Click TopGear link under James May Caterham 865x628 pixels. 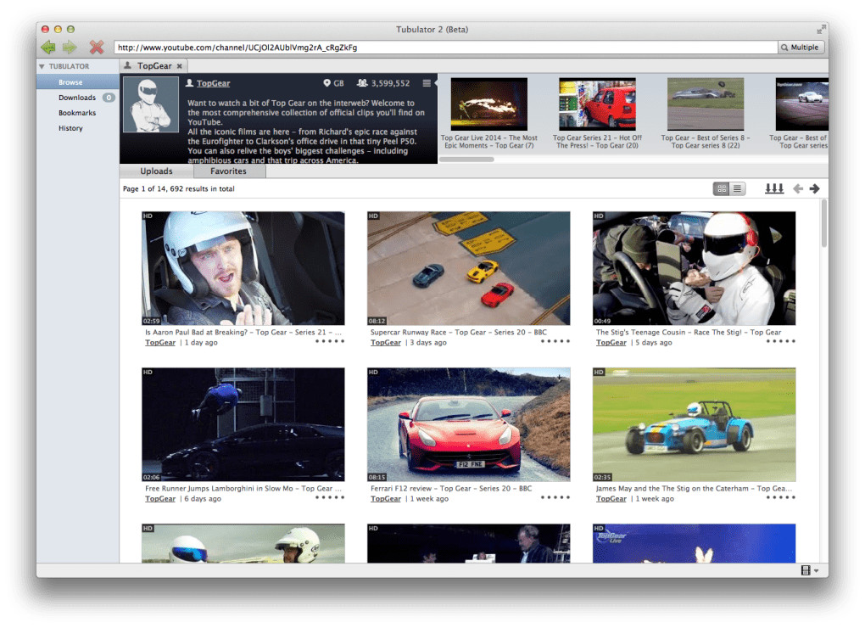611,499
